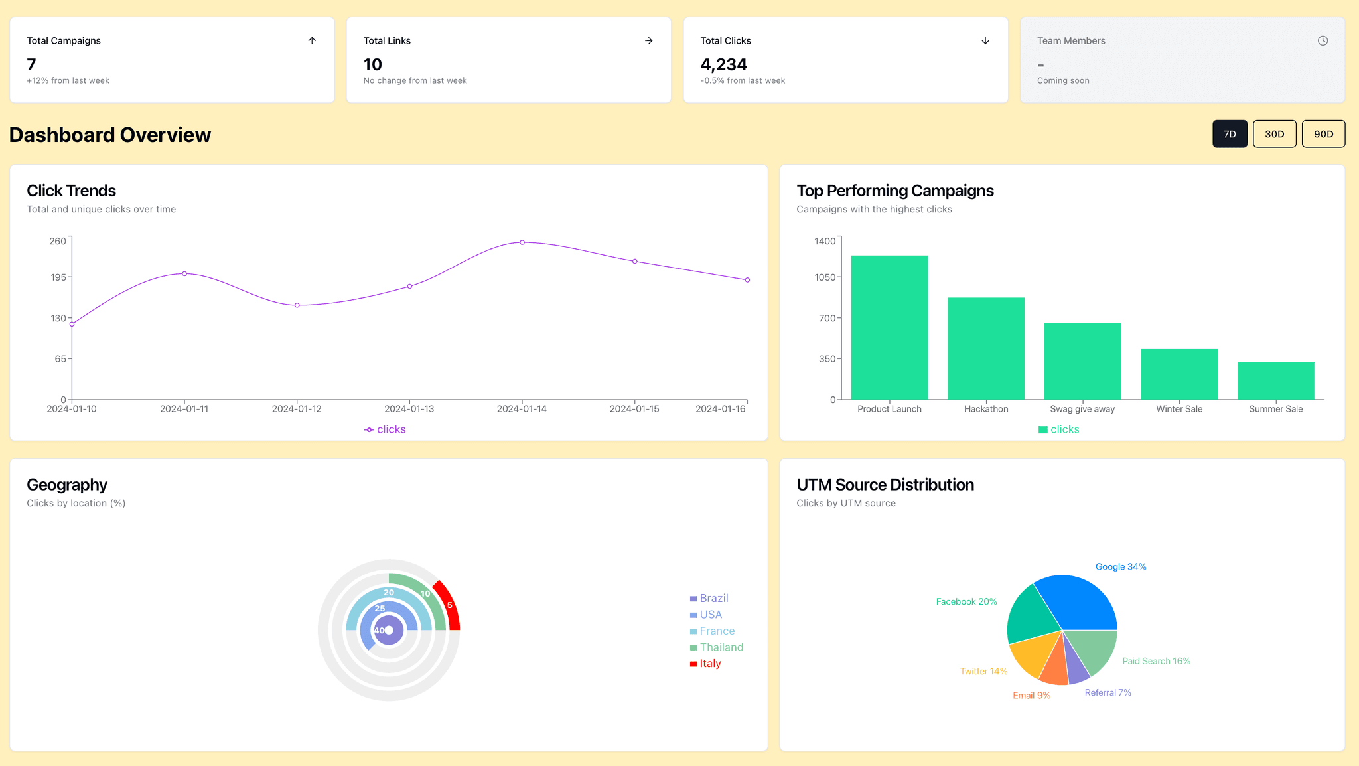
Task: Select the 90D time range button
Action: point(1323,133)
